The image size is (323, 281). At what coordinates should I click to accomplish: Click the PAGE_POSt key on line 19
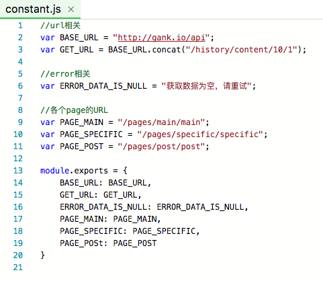pyautogui.click(x=81, y=243)
